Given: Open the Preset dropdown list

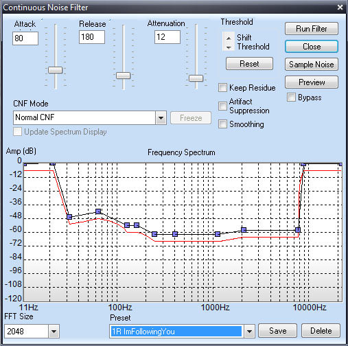Looking at the screenshot, I should pos(249,331).
